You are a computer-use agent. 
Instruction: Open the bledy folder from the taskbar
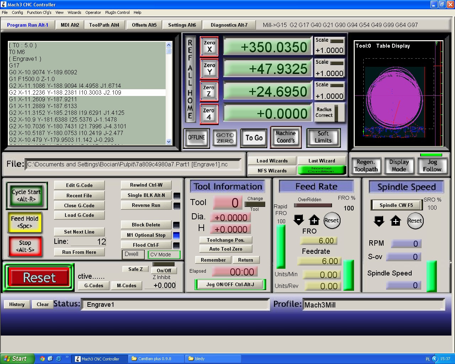213,359
